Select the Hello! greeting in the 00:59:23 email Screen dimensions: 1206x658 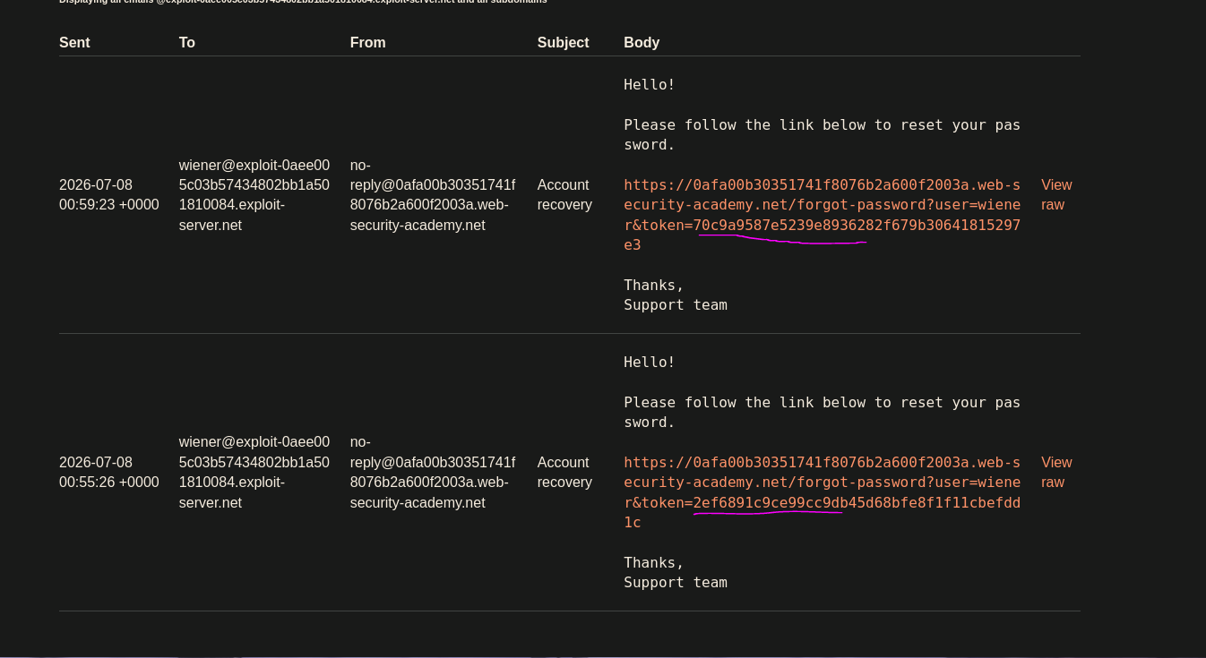[650, 84]
